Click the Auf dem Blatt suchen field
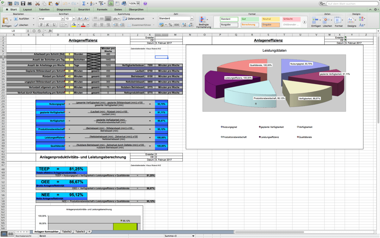Screen dimensions: 380x238 [x=351, y=3]
